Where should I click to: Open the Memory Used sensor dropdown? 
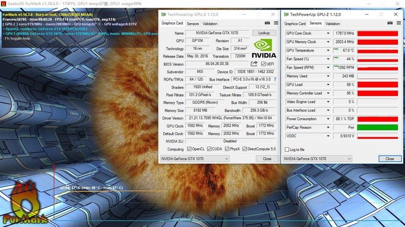coord(328,76)
